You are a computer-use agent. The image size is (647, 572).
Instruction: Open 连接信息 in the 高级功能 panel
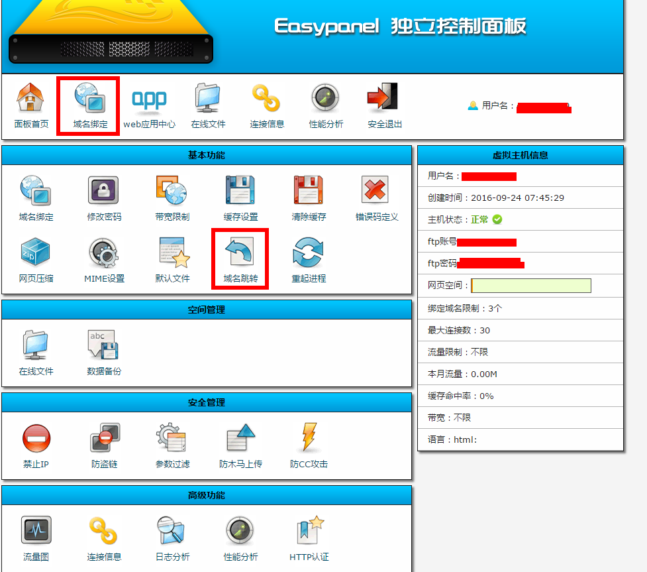tap(103, 531)
